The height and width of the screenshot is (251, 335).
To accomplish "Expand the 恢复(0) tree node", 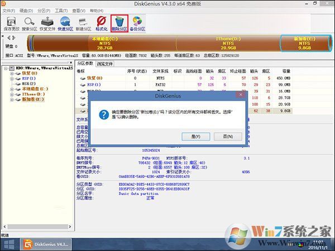I will (x=11, y=74).
